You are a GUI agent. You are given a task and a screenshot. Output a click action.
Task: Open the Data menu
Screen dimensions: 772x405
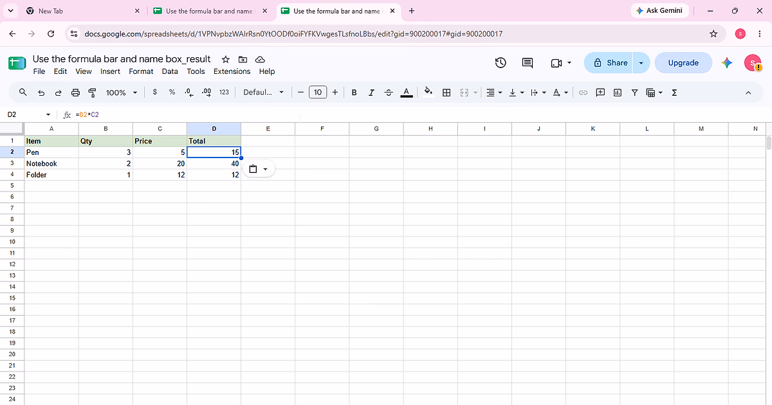coord(170,71)
